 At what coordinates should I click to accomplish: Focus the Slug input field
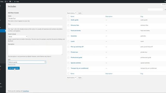click(35, 26)
